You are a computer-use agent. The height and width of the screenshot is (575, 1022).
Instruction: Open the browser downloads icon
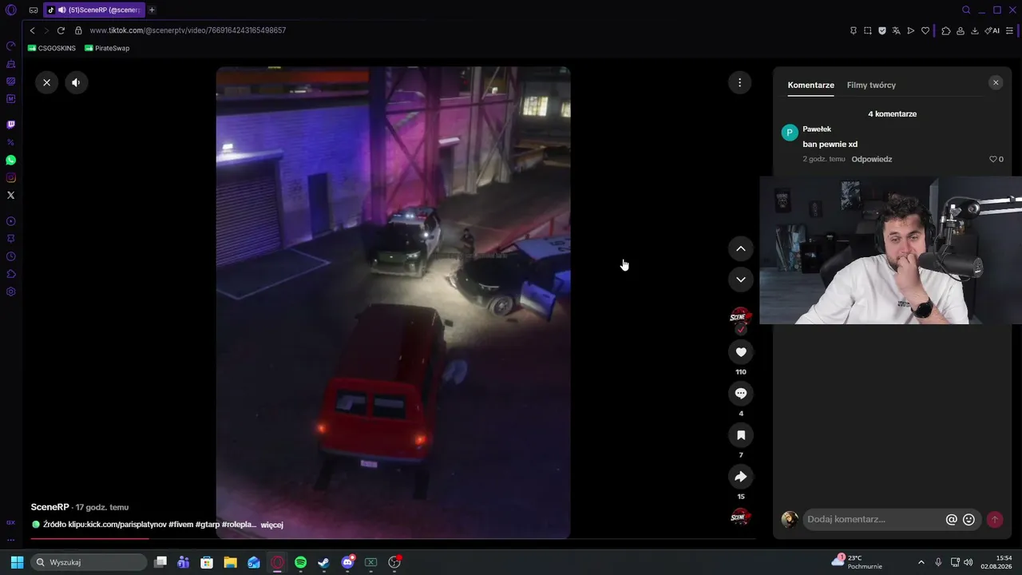tap(975, 30)
